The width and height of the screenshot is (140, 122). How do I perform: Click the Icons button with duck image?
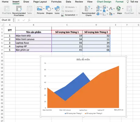(57, 9)
